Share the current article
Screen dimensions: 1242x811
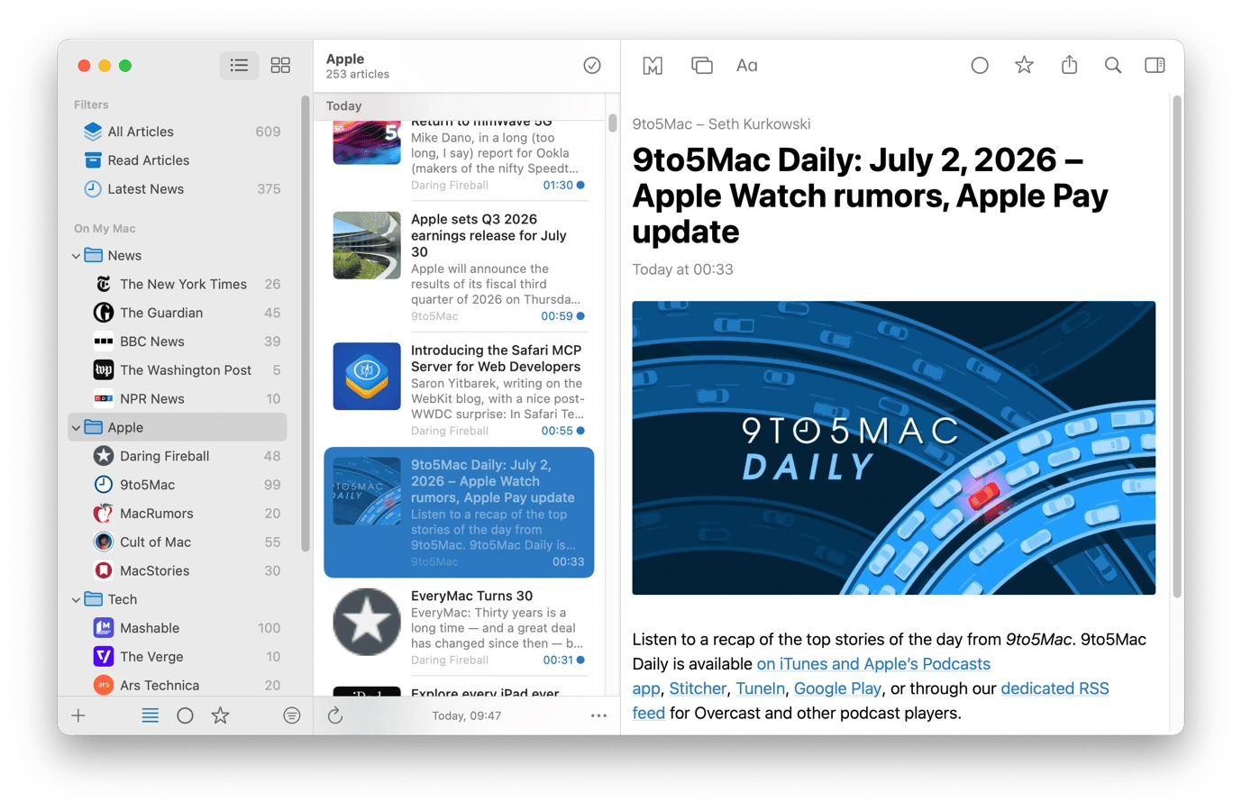click(1069, 65)
